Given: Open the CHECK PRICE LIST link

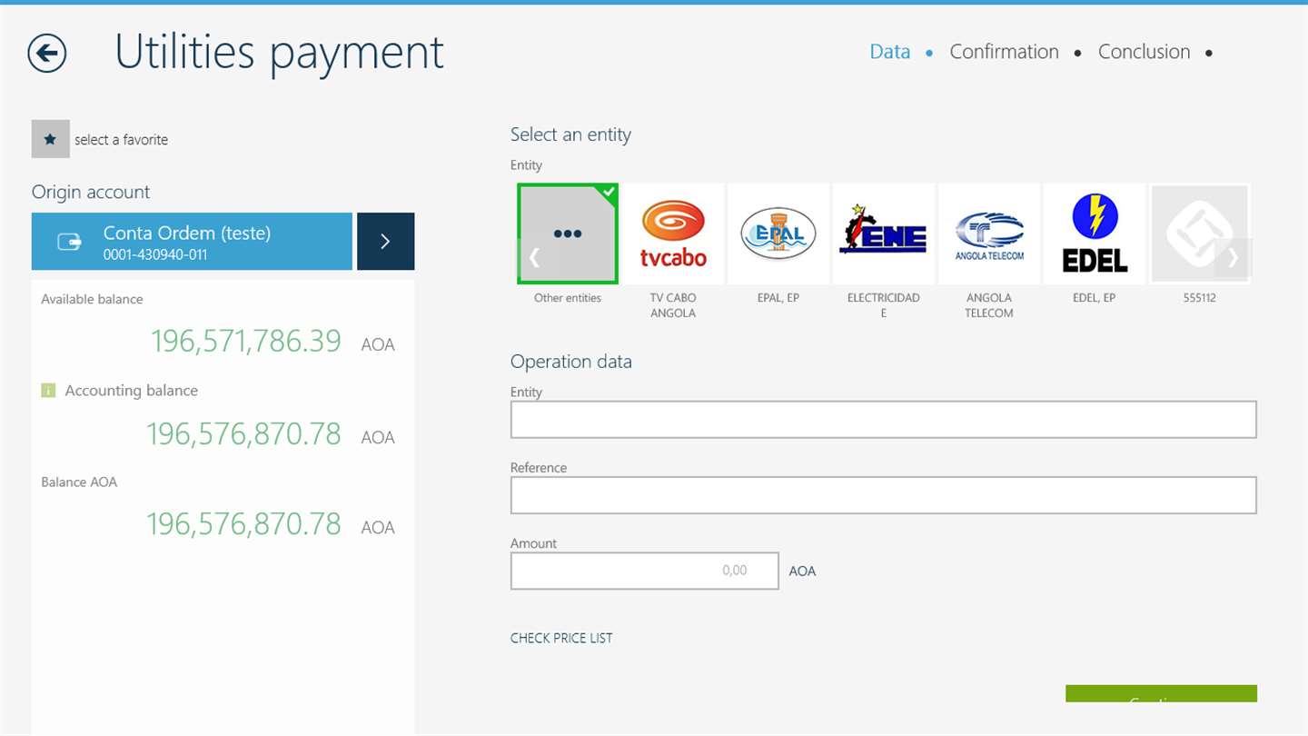Looking at the screenshot, I should [561, 638].
